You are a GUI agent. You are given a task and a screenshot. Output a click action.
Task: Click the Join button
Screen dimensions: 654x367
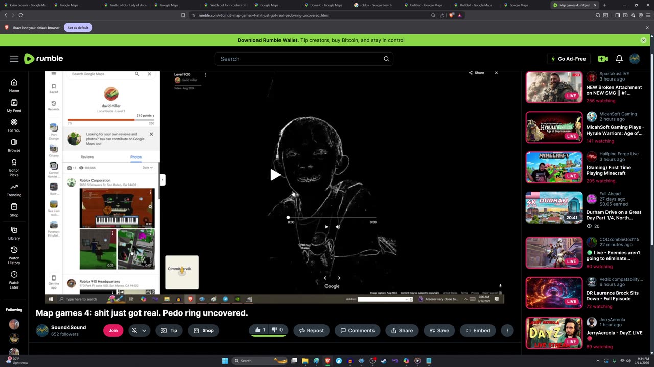[x=113, y=330]
